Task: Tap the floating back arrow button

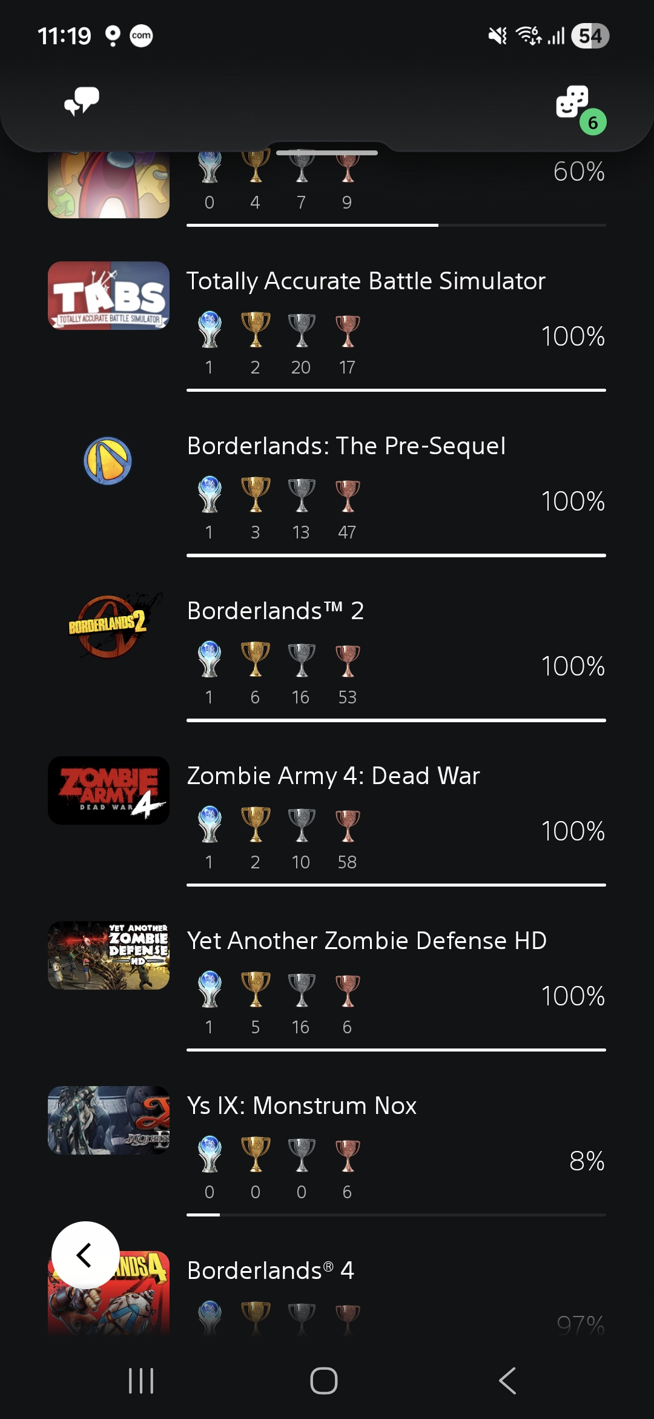Action: click(85, 1255)
